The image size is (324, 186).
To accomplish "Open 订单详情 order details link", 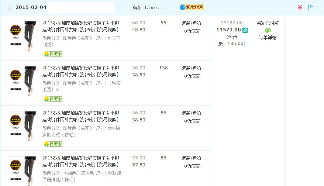I will click(268, 38).
